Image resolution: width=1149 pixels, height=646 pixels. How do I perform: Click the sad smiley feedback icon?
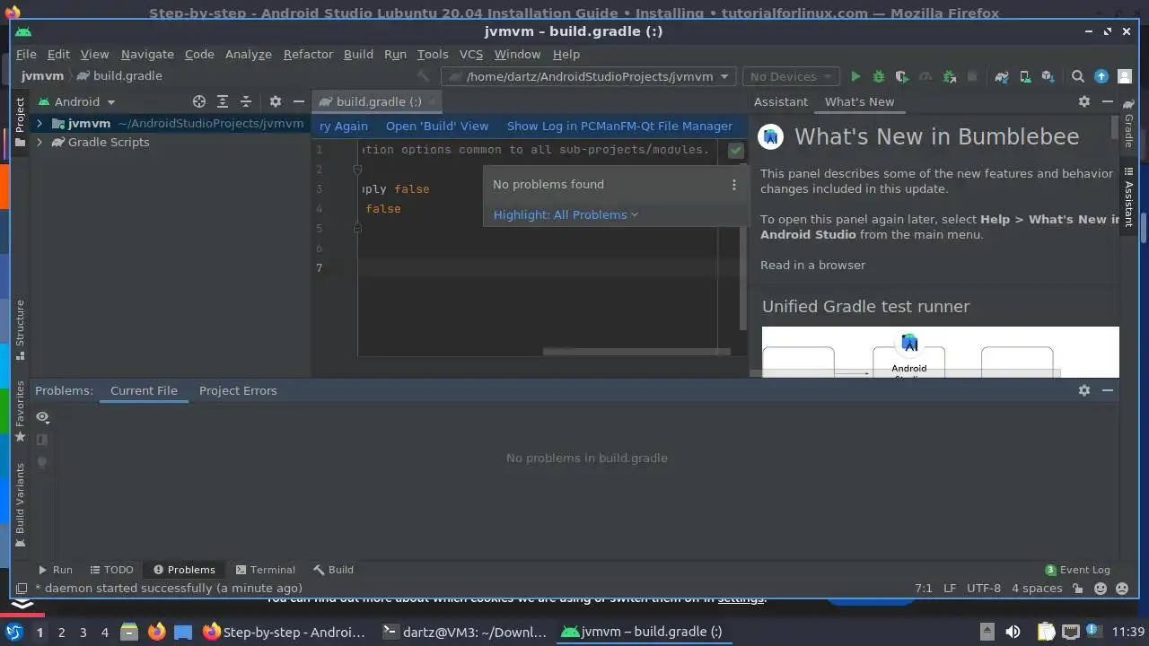click(x=1122, y=589)
